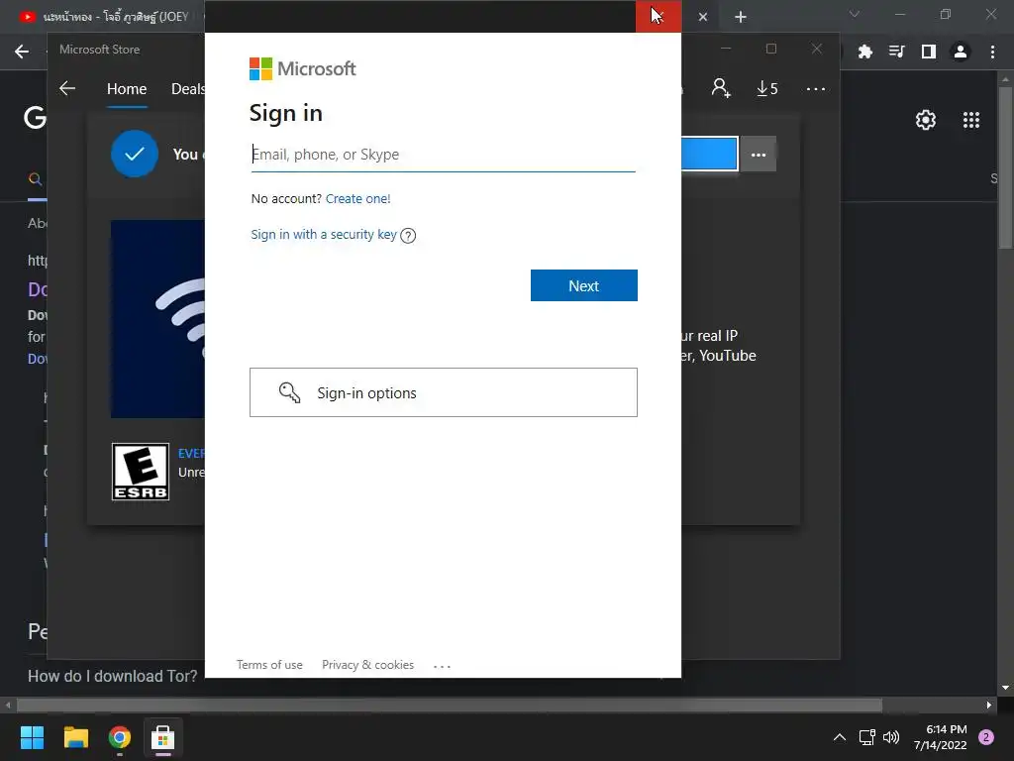Click the blue checkmark circle icon
This screenshot has width=1014, height=761.
point(135,154)
